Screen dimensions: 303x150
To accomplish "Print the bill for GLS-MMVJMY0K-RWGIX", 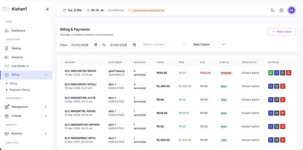I will point(283,73).
